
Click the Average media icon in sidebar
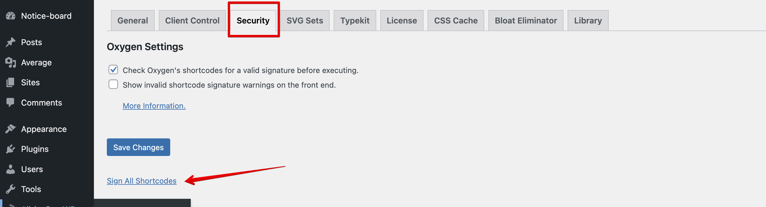[x=11, y=62]
